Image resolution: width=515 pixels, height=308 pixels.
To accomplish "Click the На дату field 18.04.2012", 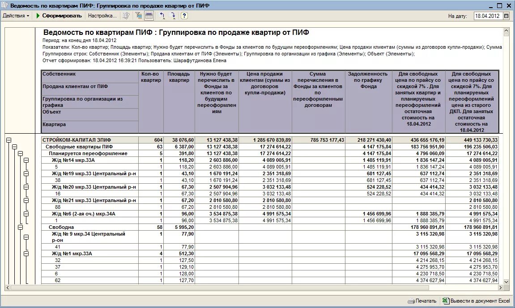I will [488, 16].
